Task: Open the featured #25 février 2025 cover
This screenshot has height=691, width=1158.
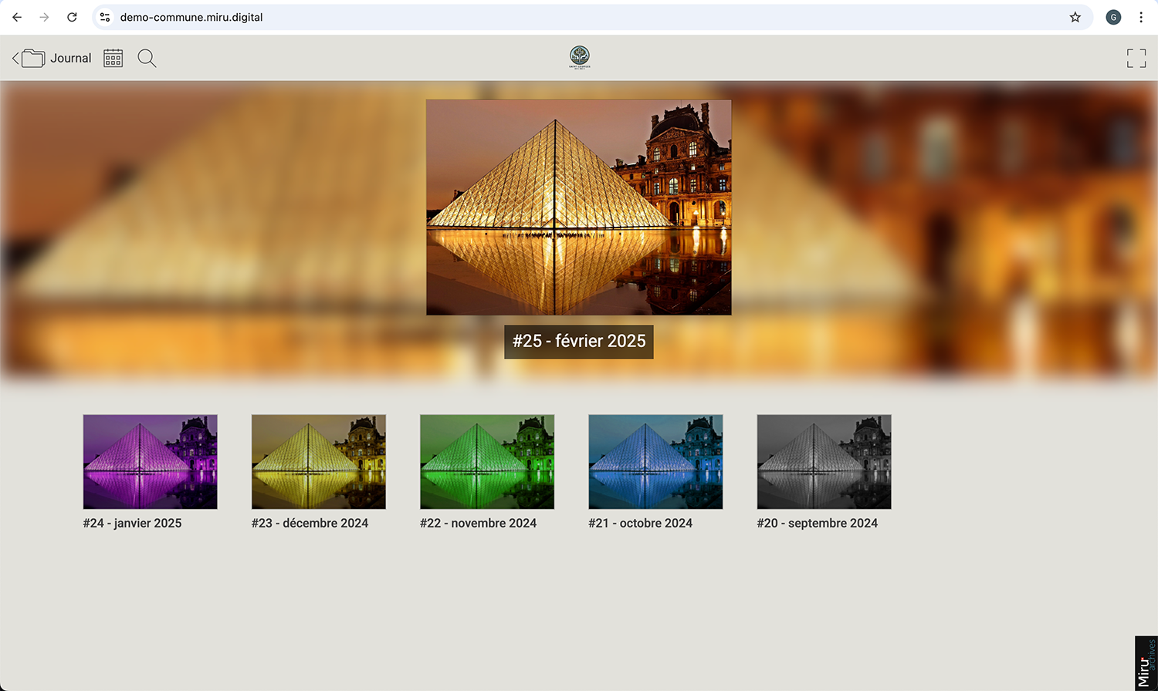Action: tap(578, 207)
